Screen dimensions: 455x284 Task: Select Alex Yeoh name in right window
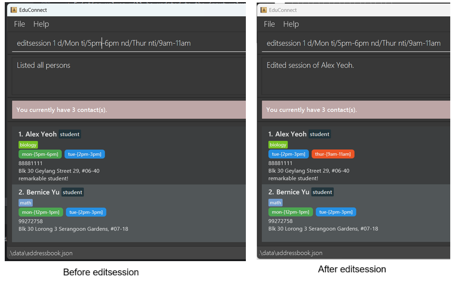[x=291, y=134]
